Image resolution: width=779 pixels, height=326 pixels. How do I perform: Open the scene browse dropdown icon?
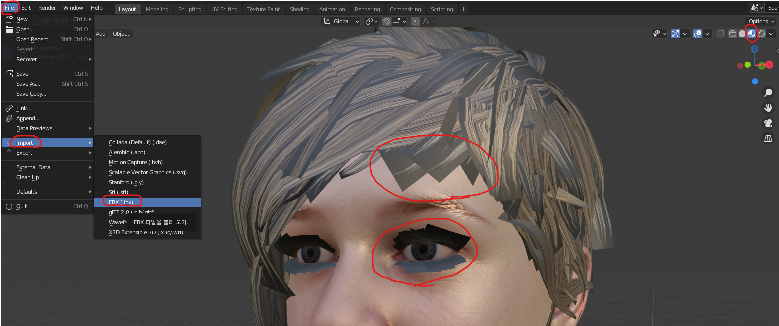coord(757,8)
